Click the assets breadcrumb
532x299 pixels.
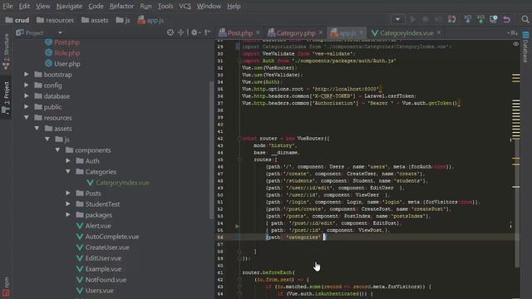click(x=95, y=20)
